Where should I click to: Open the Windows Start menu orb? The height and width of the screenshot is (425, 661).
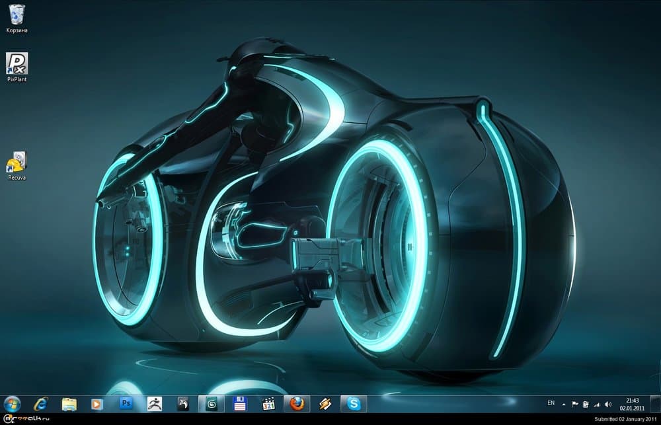(12, 404)
